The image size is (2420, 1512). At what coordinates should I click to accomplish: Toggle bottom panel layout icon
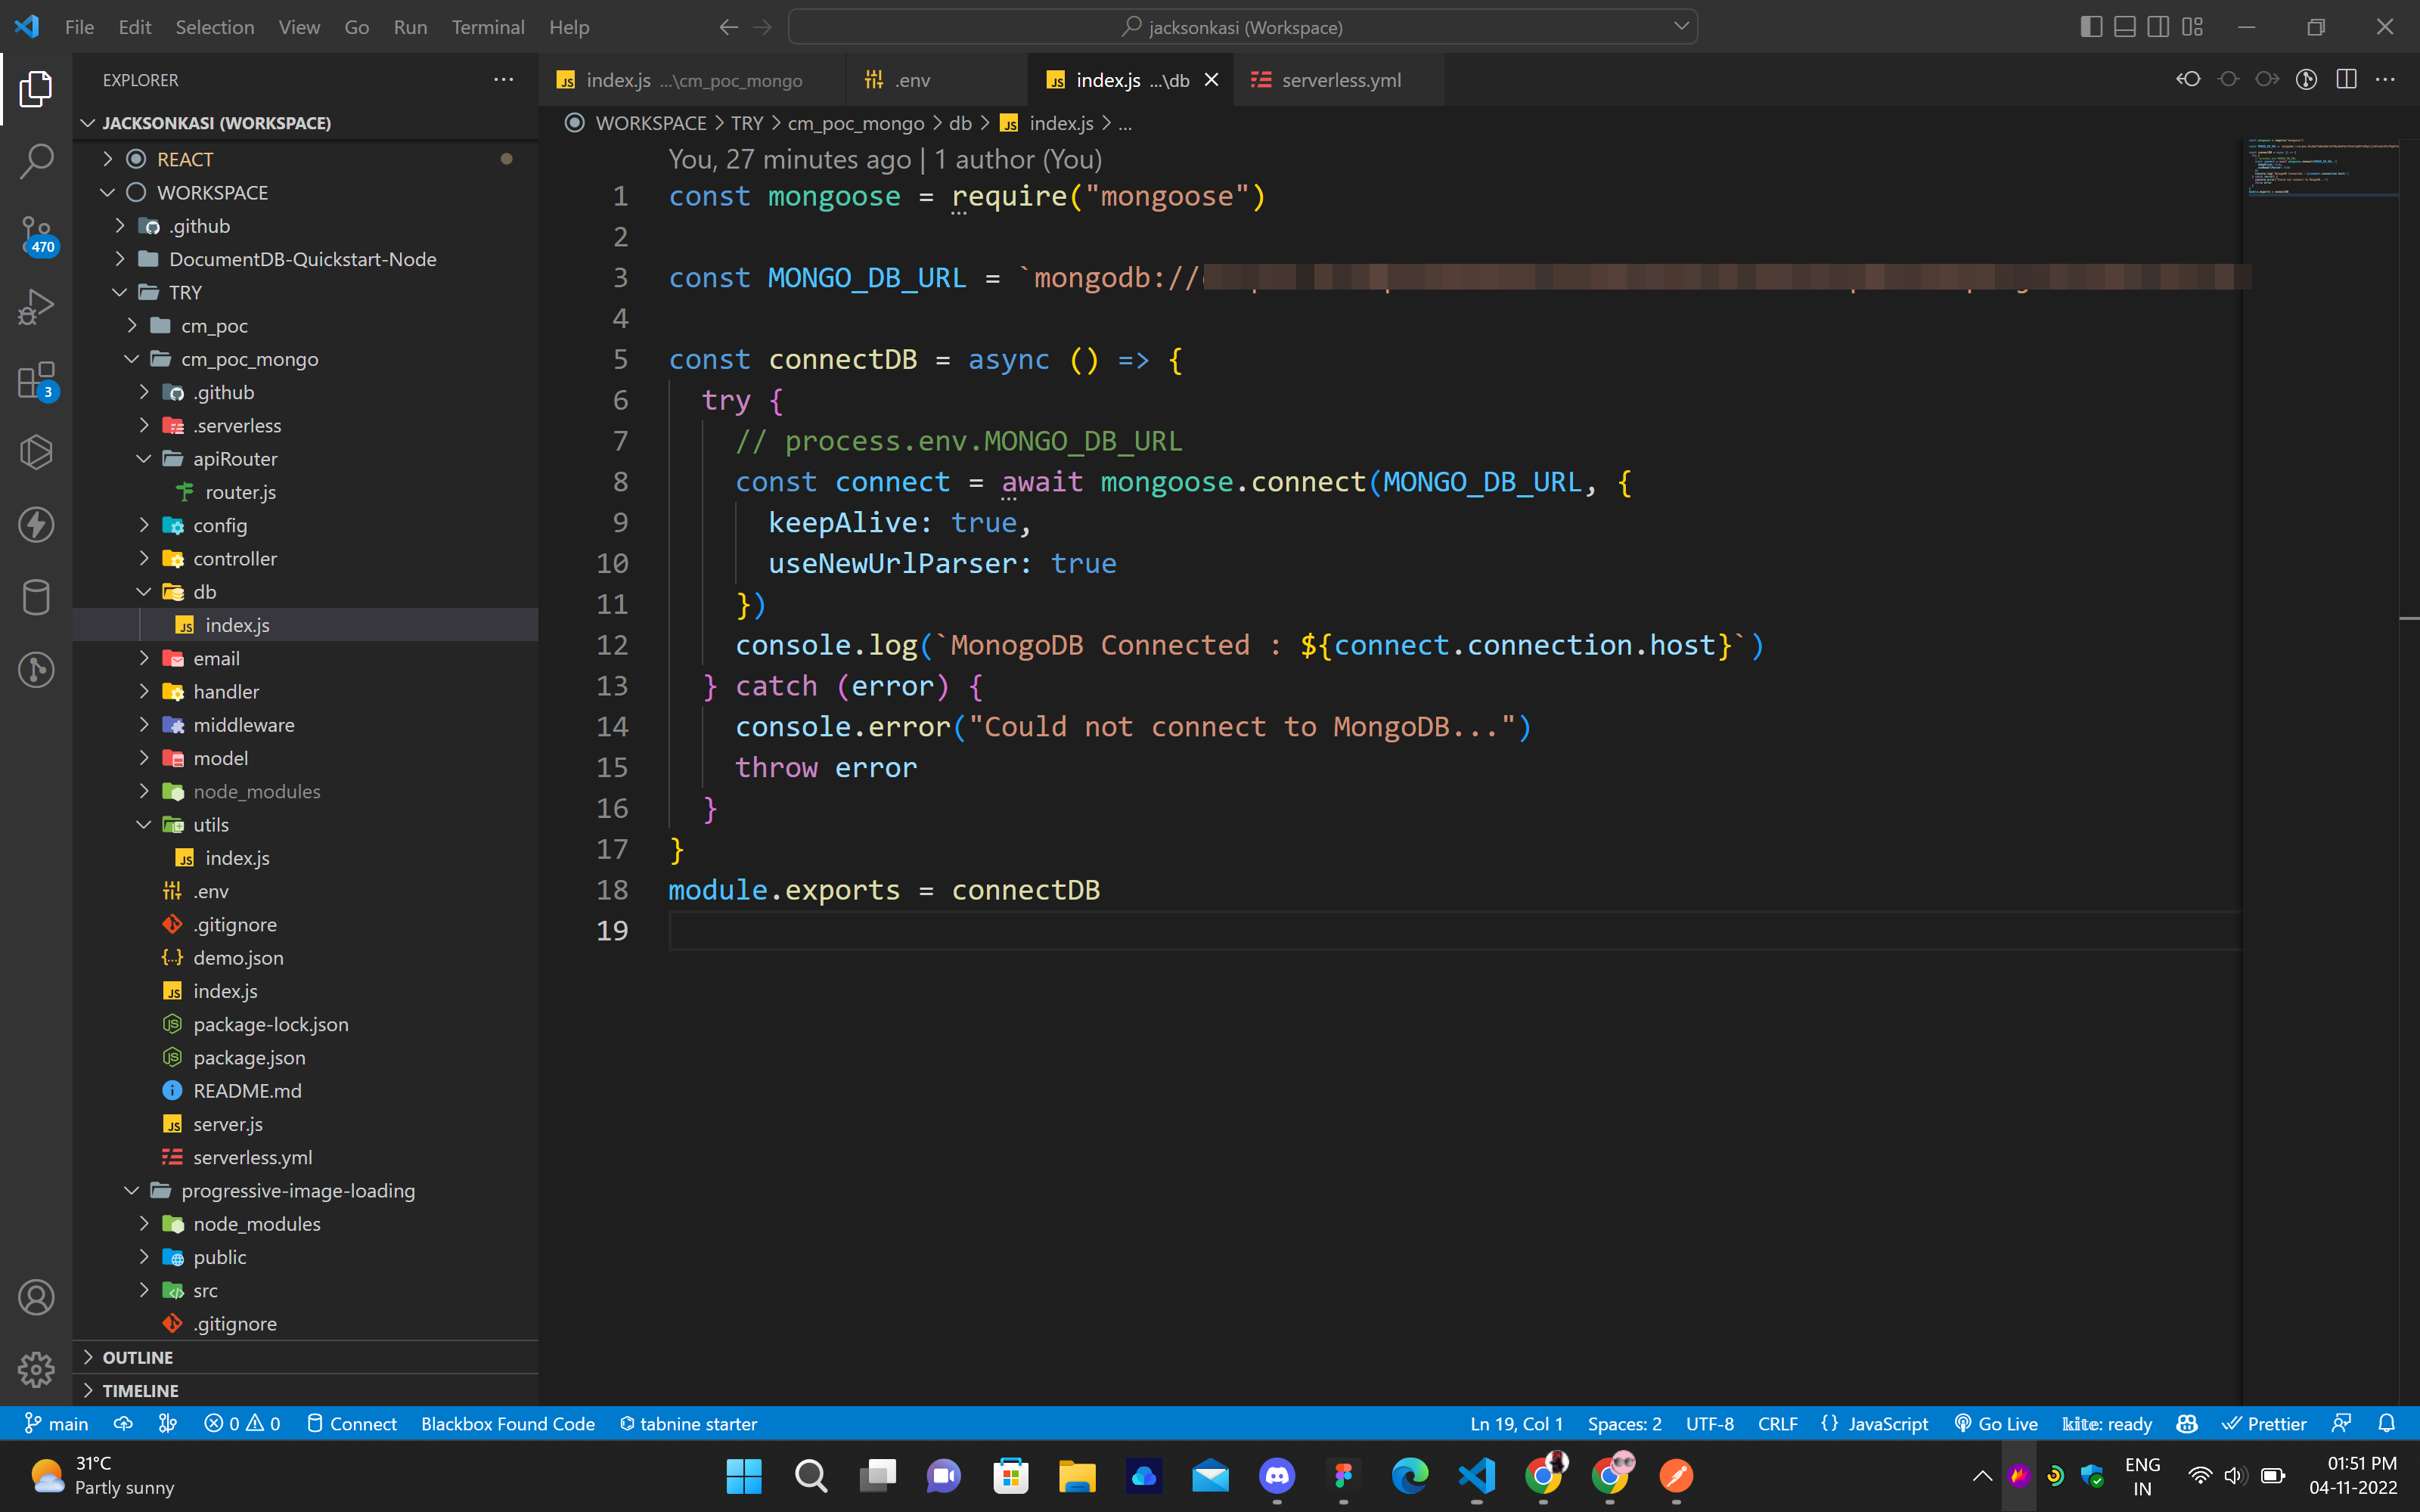coord(2125,27)
